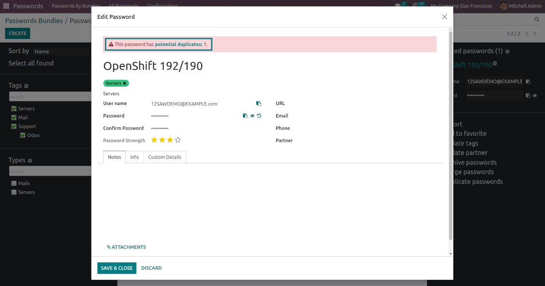Collapse the Support tag tree node
Viewport: 545px width, 286px height.
point(6,127)
